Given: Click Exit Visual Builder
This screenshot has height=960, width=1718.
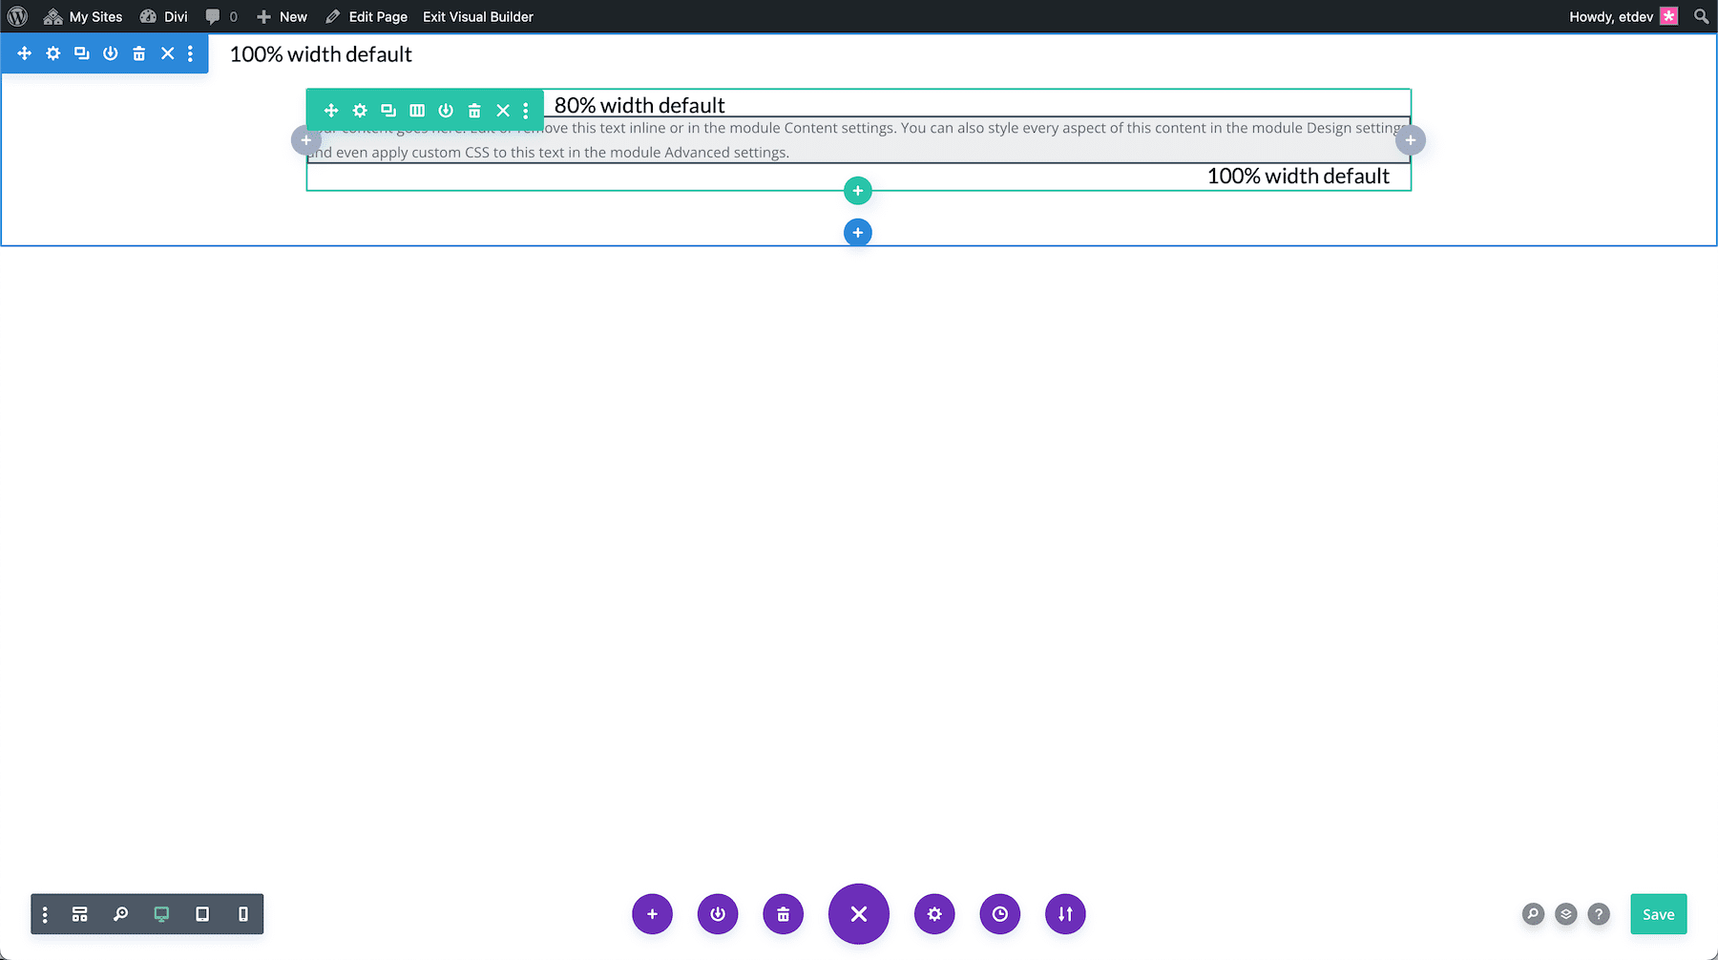Looking at the screenshot, I should click(477, 16).
